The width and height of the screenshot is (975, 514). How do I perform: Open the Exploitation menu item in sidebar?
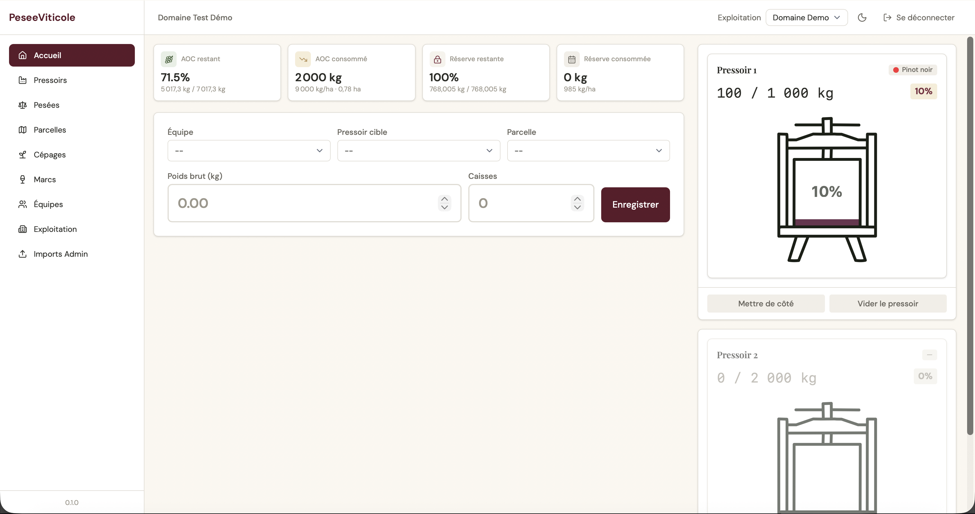72,229
